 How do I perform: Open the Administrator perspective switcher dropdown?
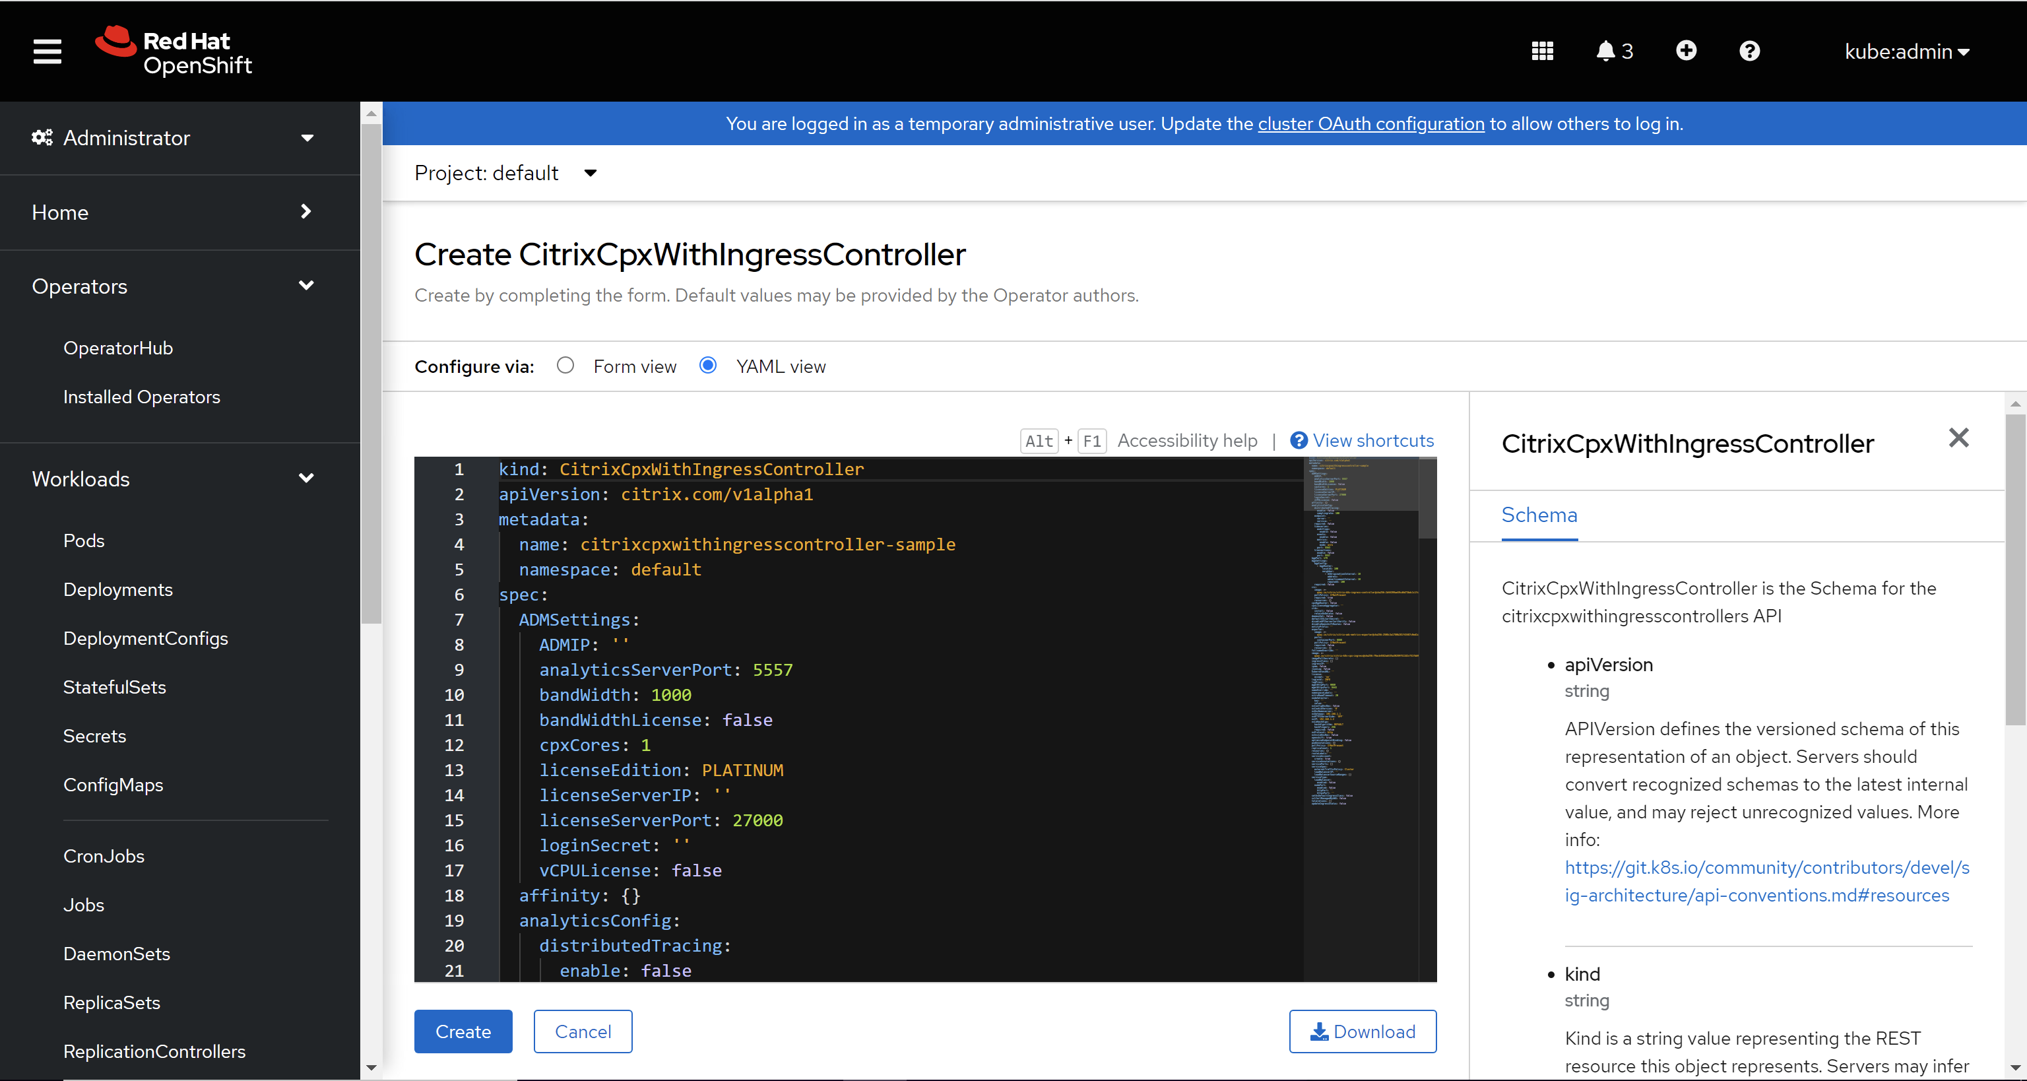pos(173,138)
